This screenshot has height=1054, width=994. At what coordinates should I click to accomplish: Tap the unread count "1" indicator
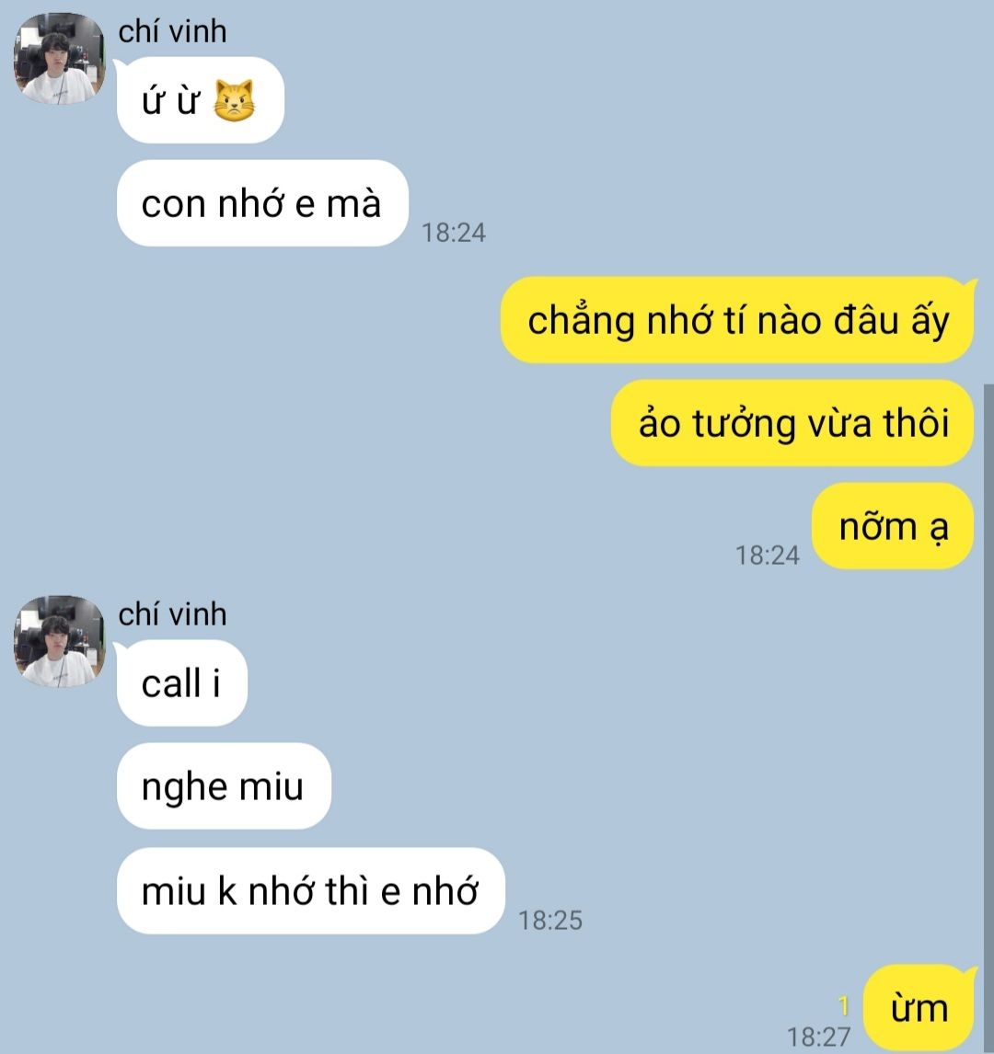[843, 1006]
